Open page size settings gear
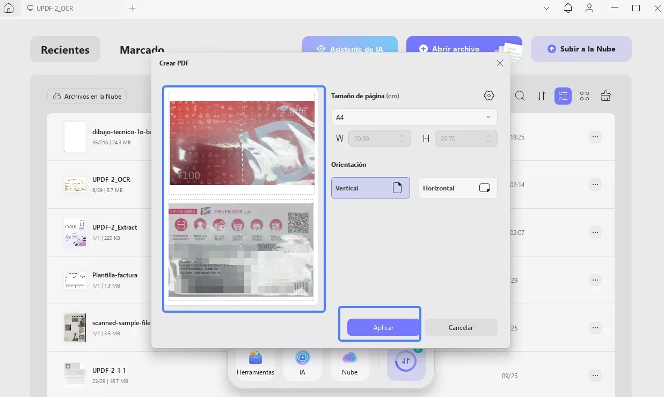Viewport: 664px width, 397px height. click(488, 95)
